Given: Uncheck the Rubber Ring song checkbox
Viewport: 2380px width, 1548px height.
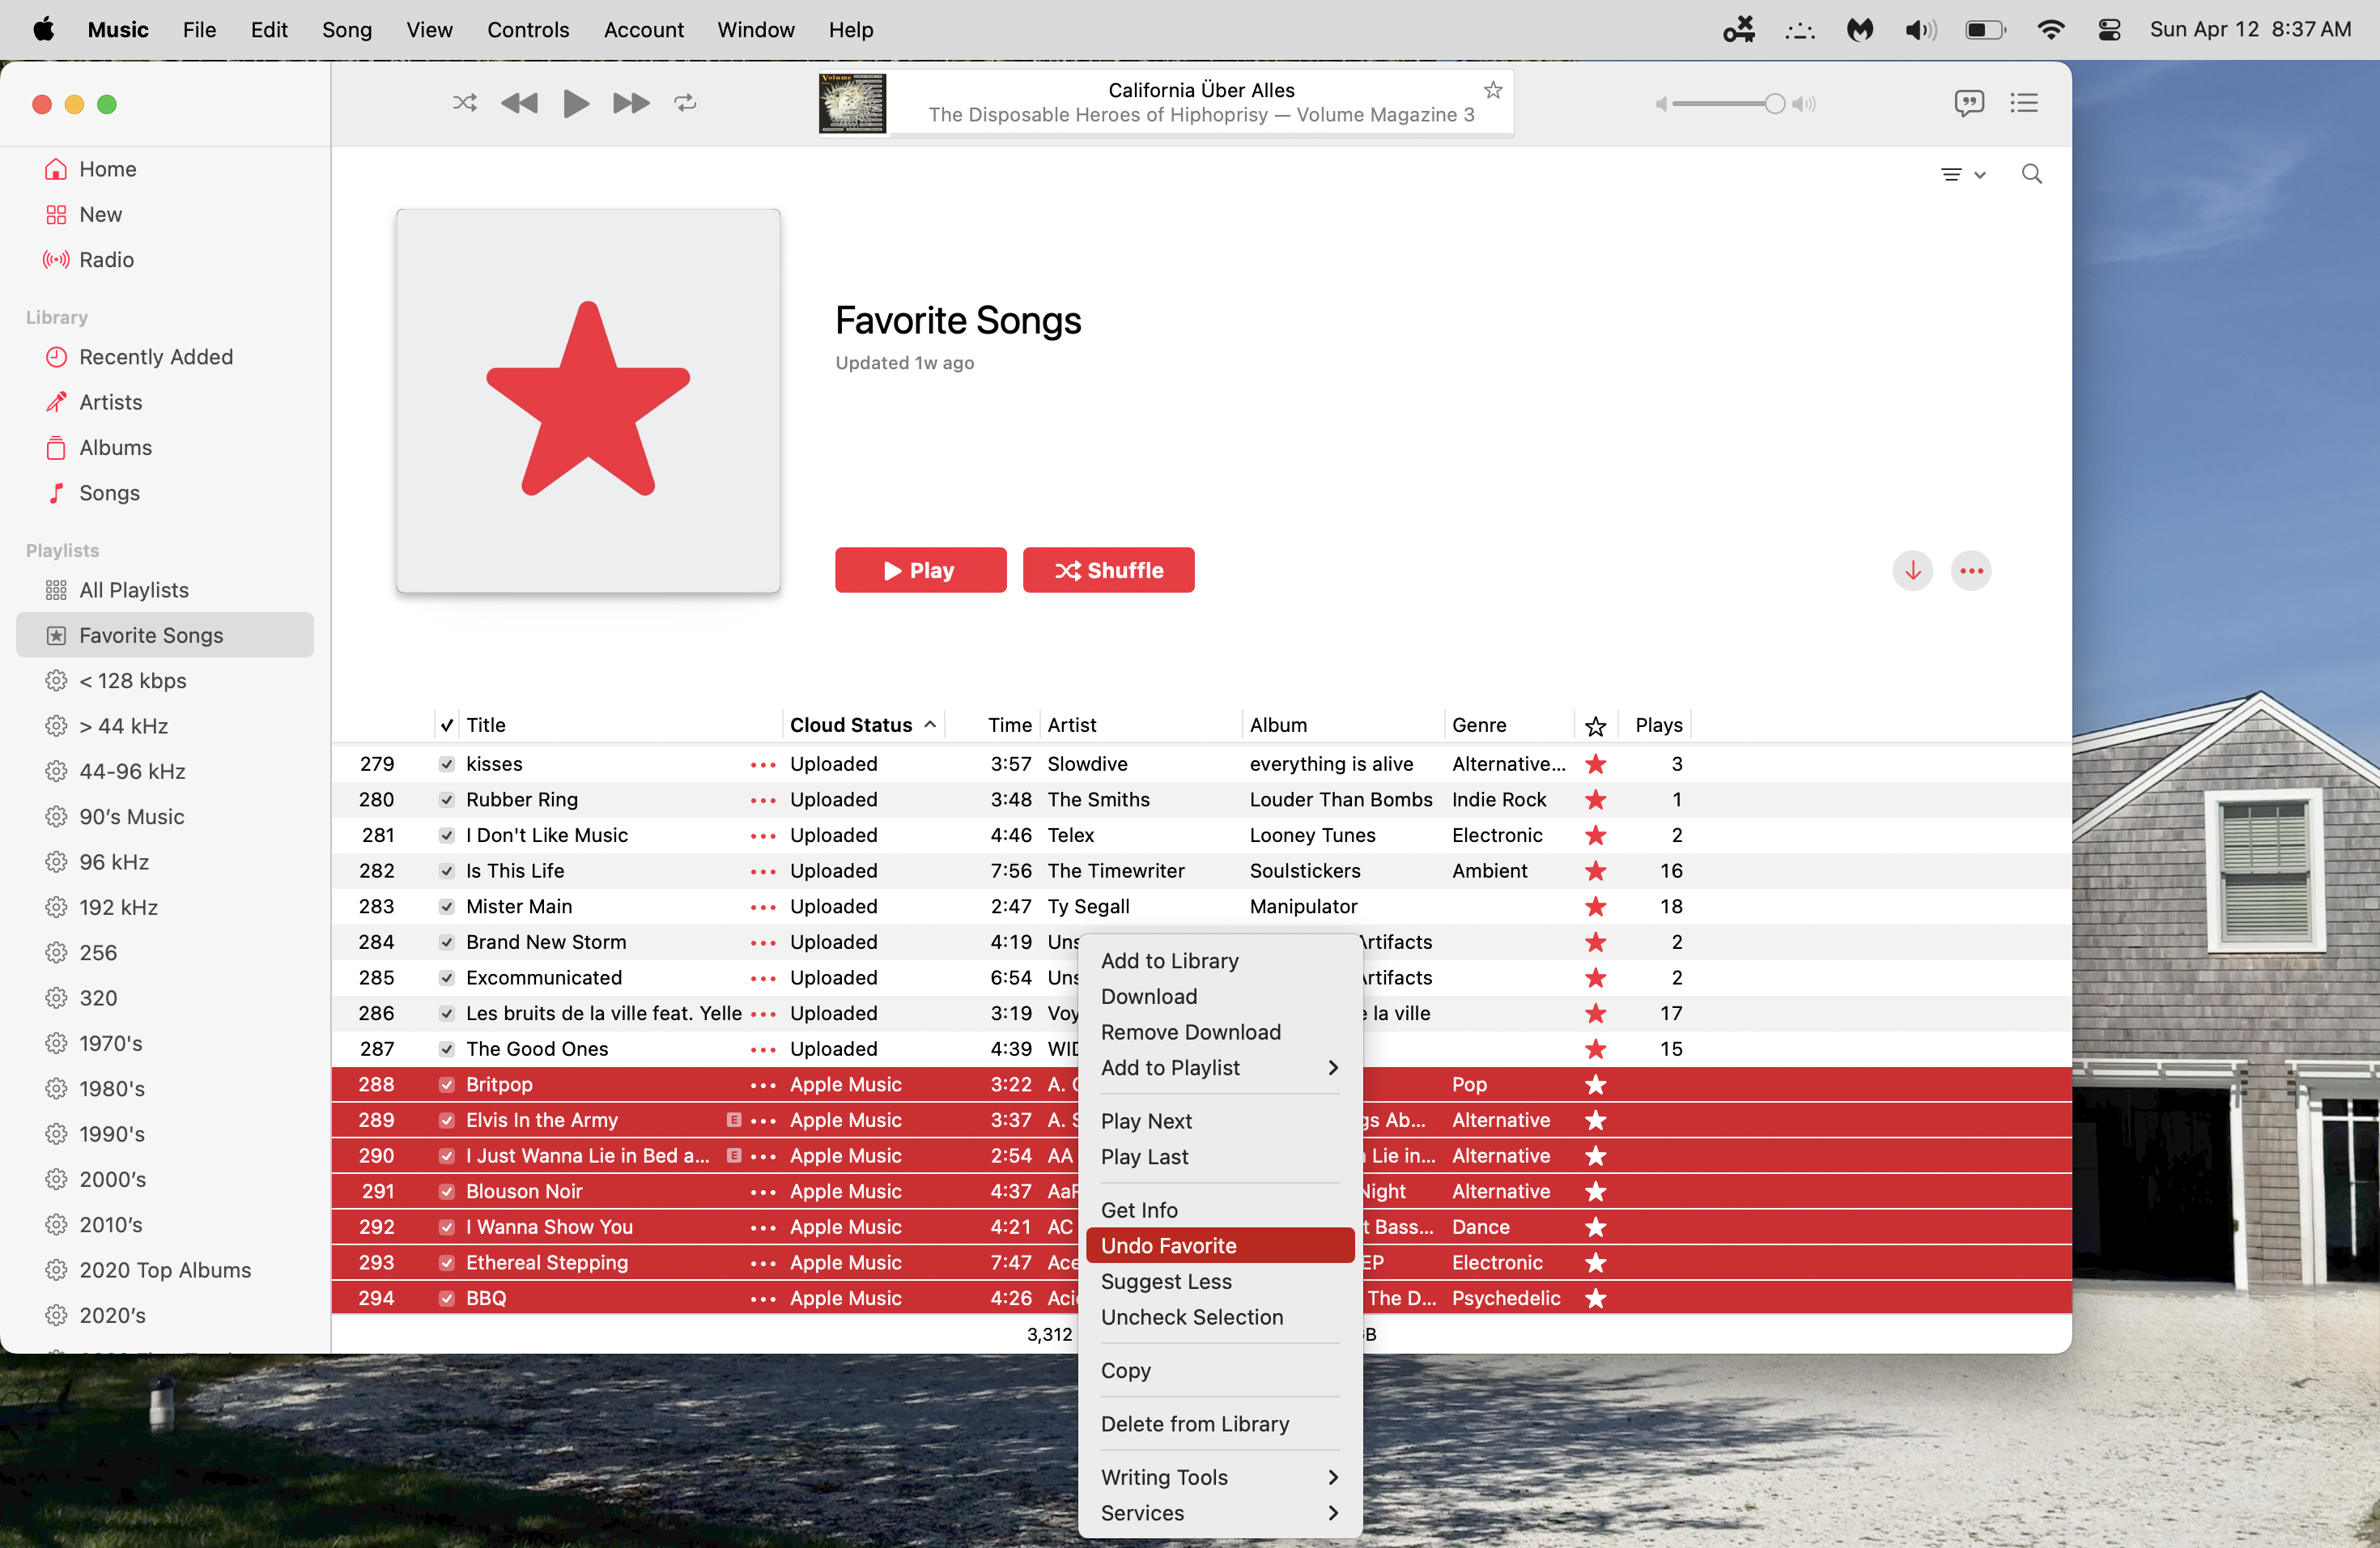Looking at the screenshot, I should coord(447,800).
